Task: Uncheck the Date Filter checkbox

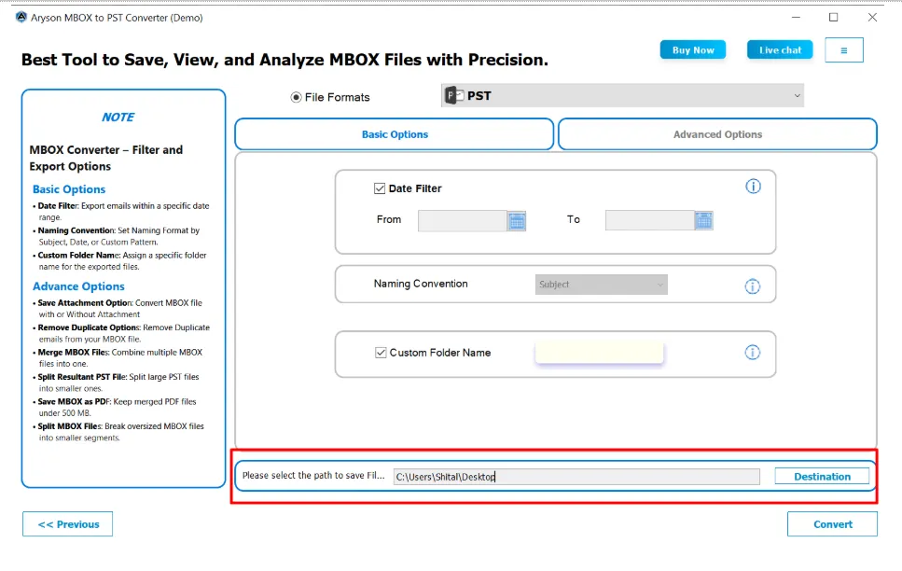Action: [380, 188]
